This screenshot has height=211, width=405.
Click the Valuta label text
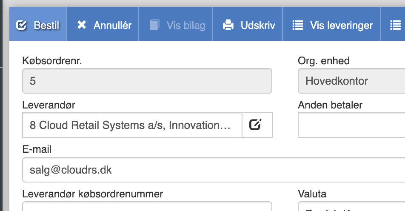tap(312, 194)
